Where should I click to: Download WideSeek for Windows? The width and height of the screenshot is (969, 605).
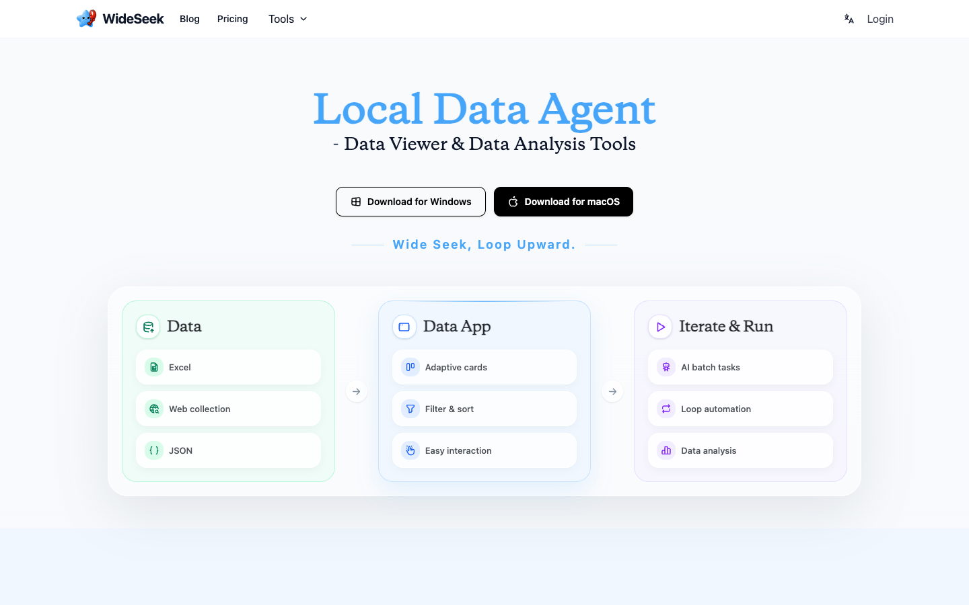point(410,202)
